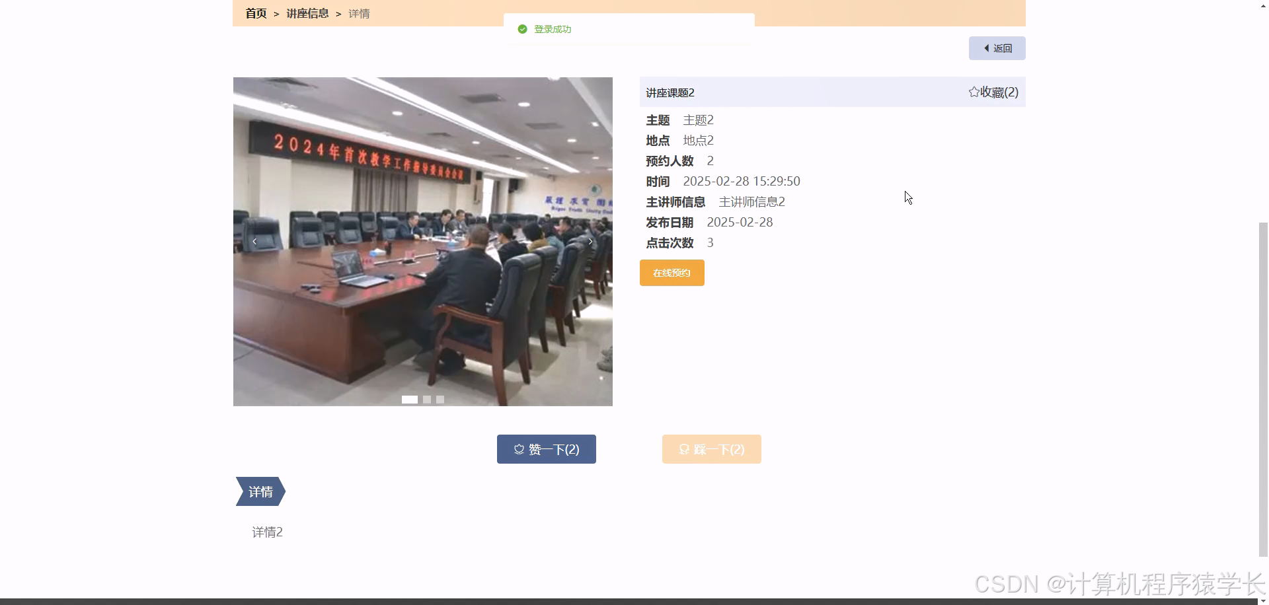Select the second carousel indicator dot

click(x=427, y=399)
